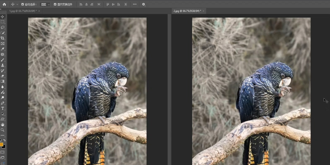Select the Smudge tool icon
Image resolution: width=330 pixels, height=165 pixels.
tap(2, 92)
